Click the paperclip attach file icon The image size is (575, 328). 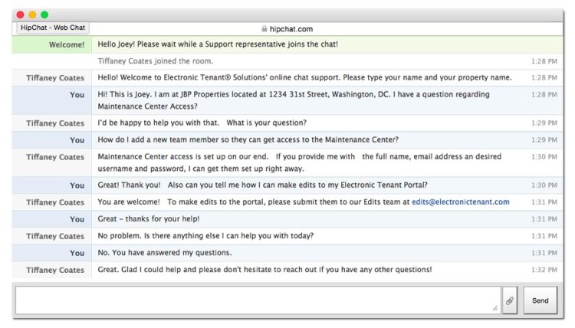(x=509, y=300)
